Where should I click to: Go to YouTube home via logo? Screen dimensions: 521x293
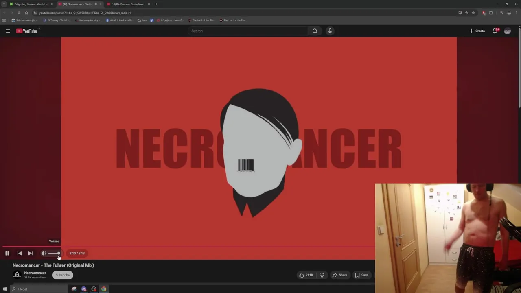26,31
